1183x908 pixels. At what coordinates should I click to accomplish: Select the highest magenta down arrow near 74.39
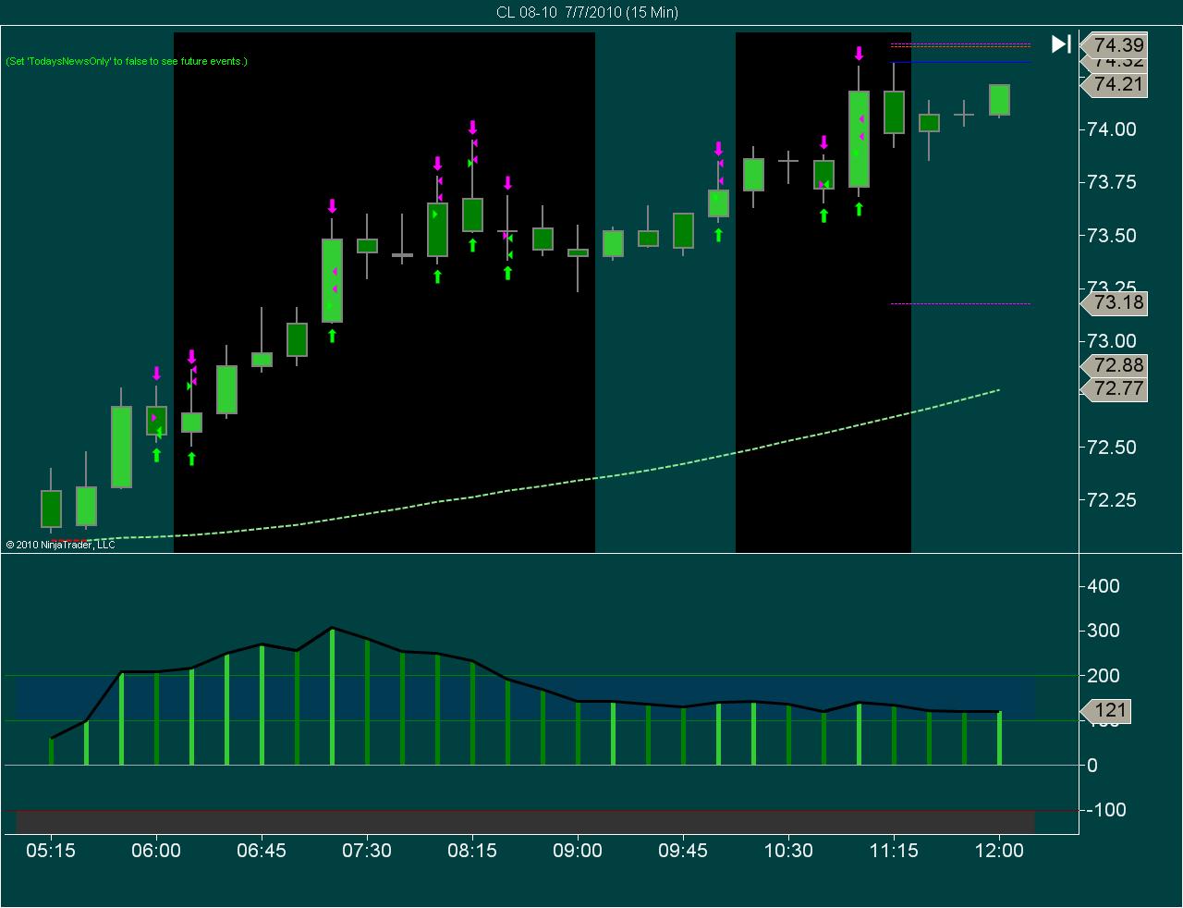coord(859,54)
